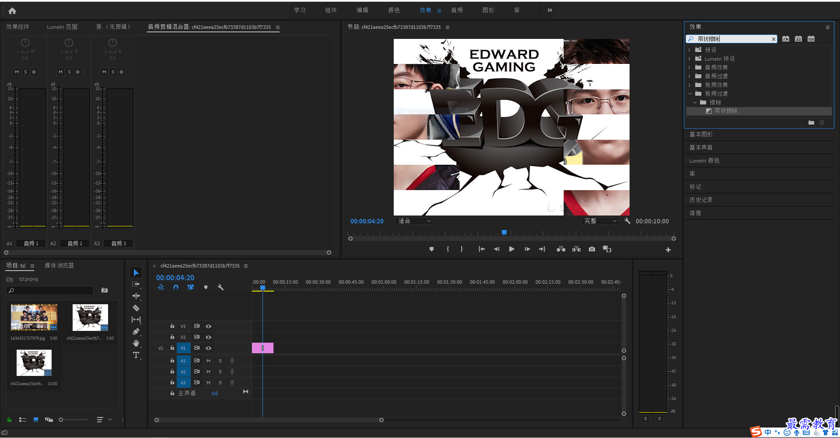The image size is (840, 438).
Task: Toggle Snap magnet in timeline
Action: pos(176,287)
